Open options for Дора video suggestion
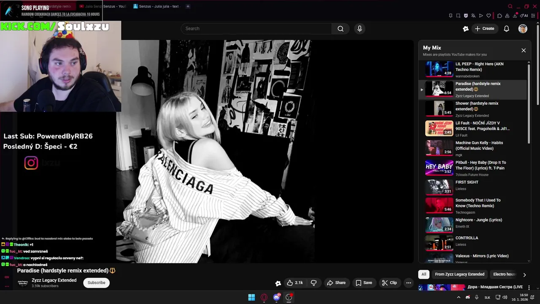Viewport: 540px width, 304px height. coord(529,288)
